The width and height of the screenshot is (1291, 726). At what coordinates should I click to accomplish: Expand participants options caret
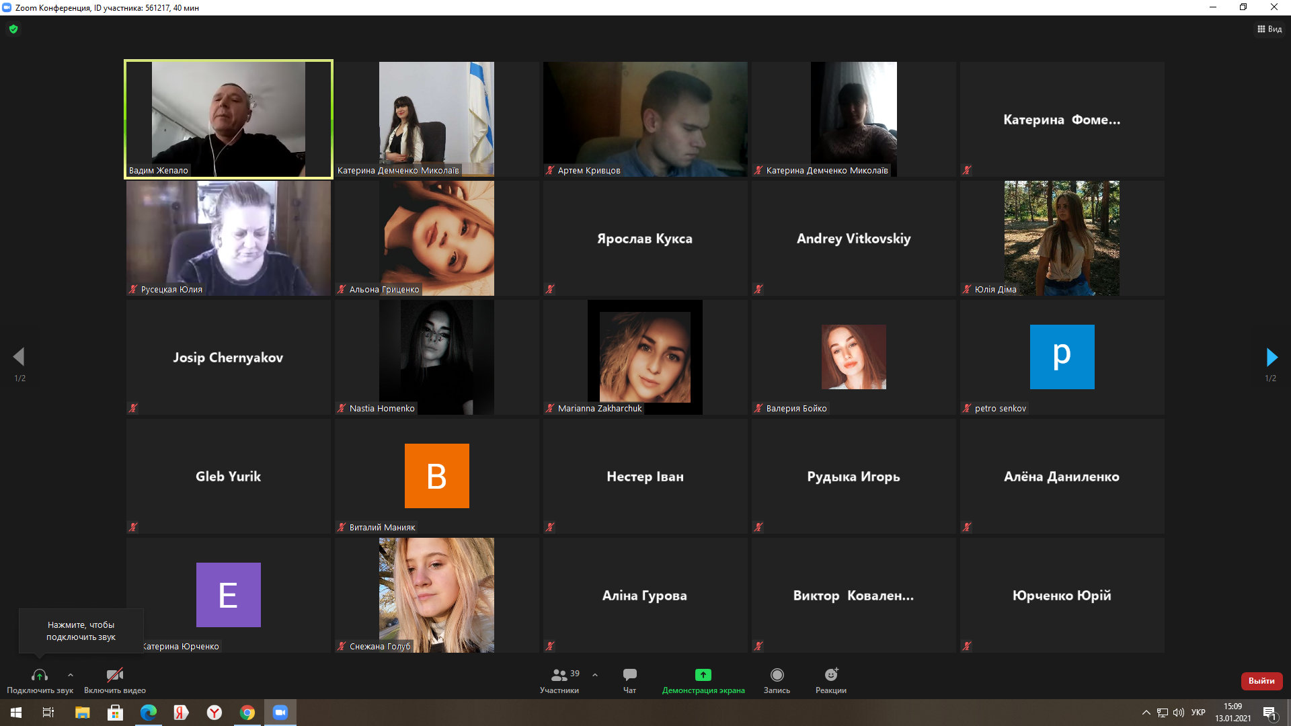tap(595, 675)
